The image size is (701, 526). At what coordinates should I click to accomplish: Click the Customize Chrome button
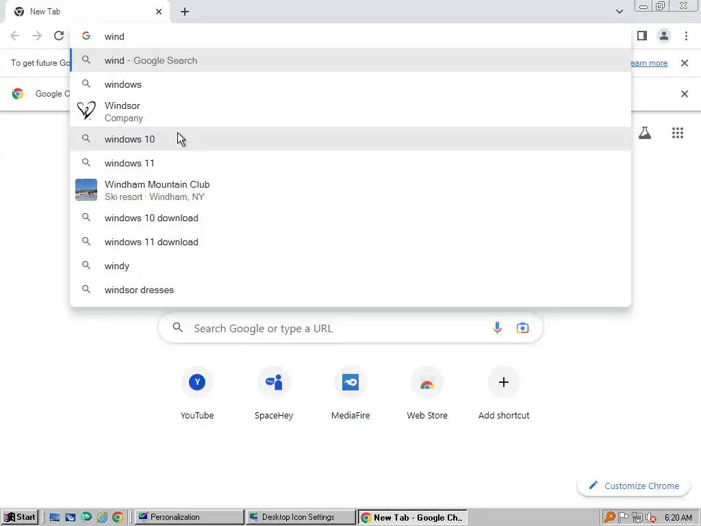pyautogui.click(x=633, y=486)
